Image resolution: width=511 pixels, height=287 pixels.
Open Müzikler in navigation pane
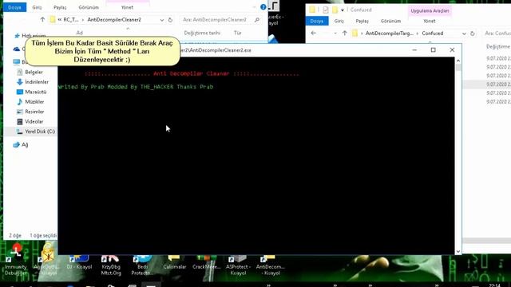(x=34, y=102)
